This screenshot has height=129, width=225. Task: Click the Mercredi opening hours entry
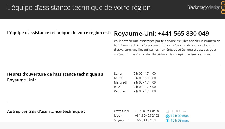click(x=135, y=82)
